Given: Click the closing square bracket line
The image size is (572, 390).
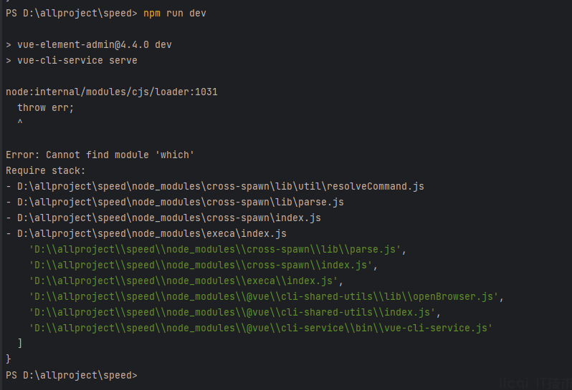Looking at the screenshot, I should (x=20, y=343).
